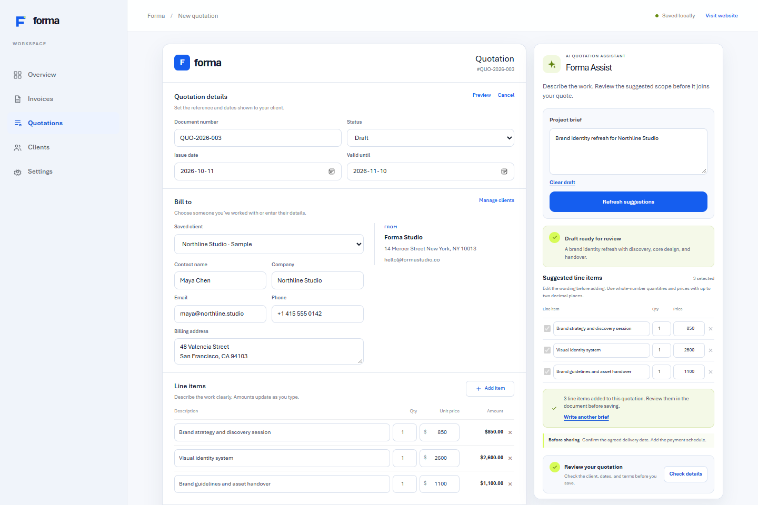Image resolution: width=758 pixels, height=505 pixels.
Task: Click the blue F logo in the quotation header
Action: pos(182,63)
